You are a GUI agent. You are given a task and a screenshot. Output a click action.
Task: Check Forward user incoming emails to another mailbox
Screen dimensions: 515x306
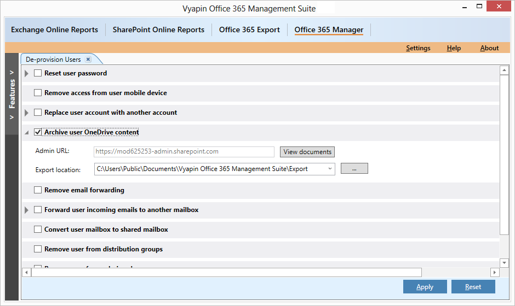click(38, 210)
